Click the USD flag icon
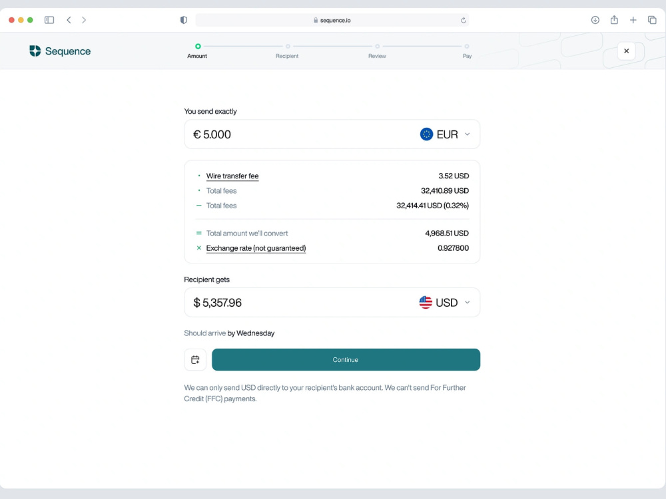Screen dimensions: 666x499 [425, 302]
